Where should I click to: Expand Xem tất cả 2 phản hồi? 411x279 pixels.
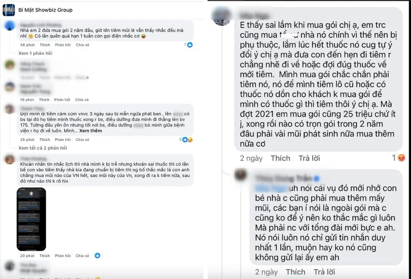42,148
